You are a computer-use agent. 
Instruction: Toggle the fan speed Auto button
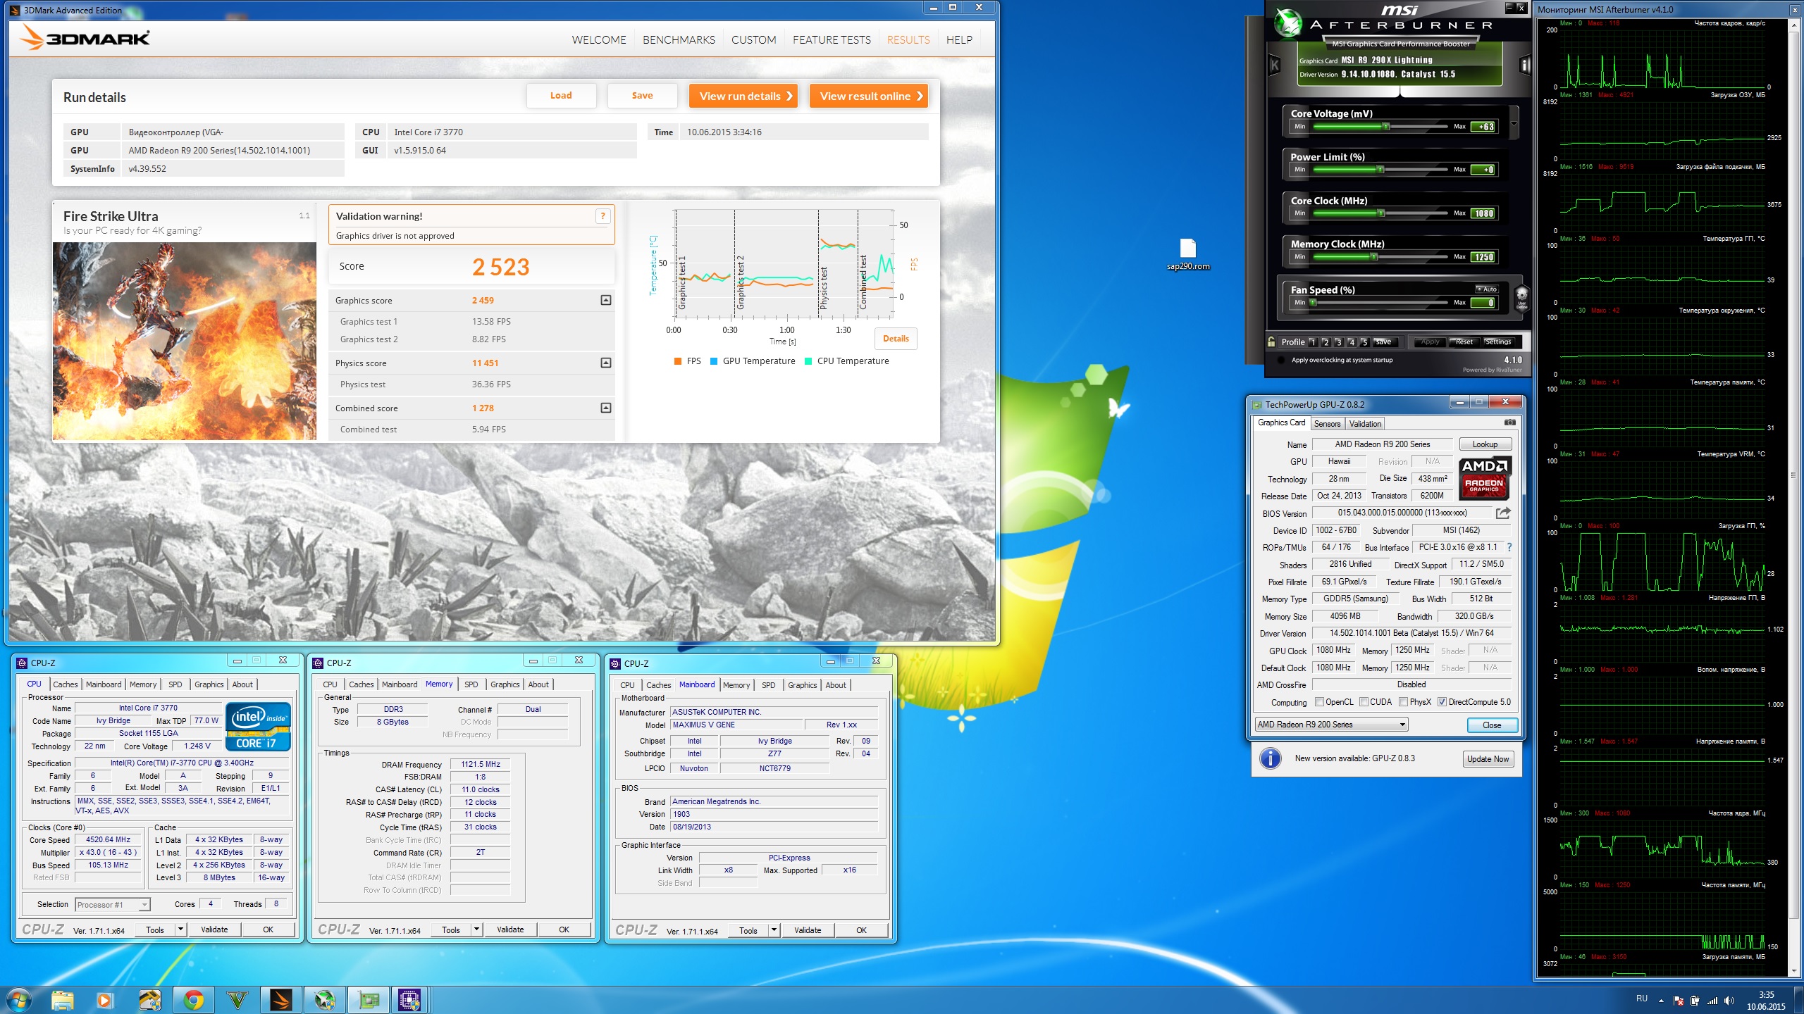(1487, 289)
